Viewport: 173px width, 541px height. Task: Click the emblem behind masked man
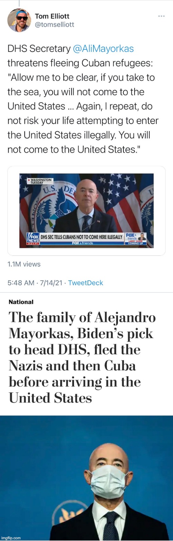71,515
